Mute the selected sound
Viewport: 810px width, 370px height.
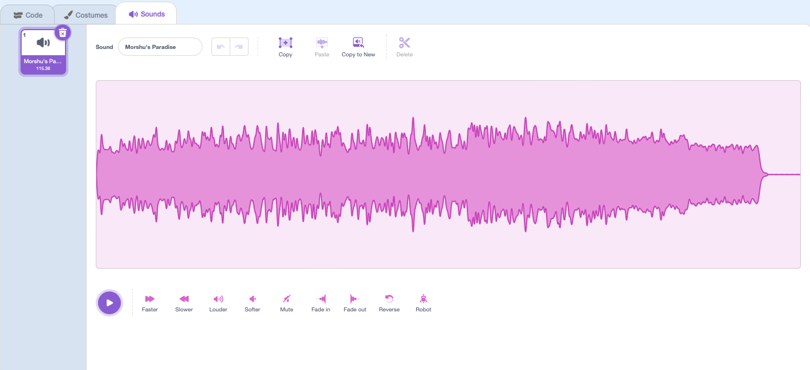point(287,299)
